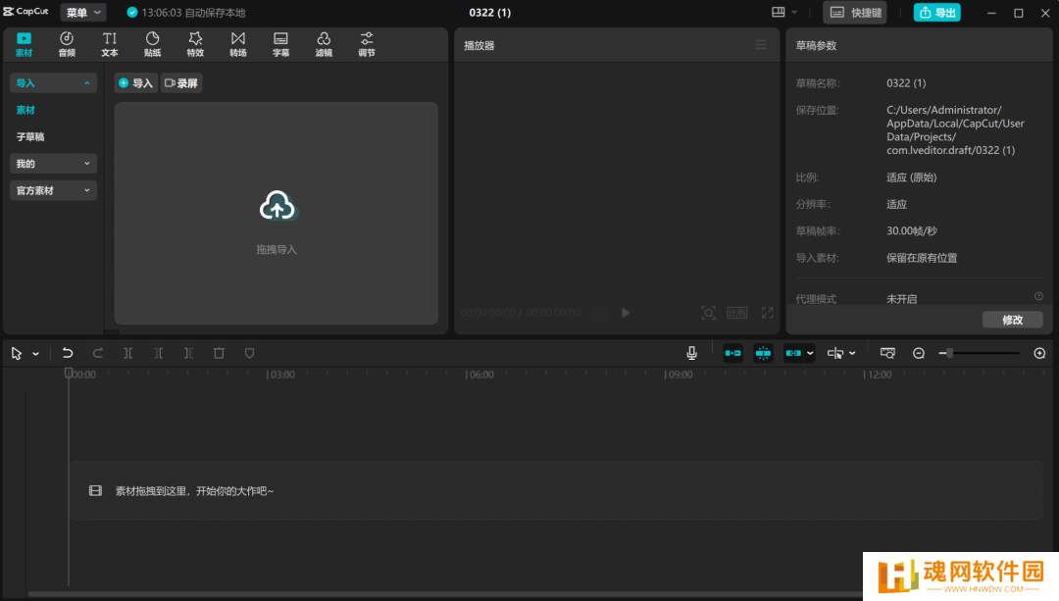Toggle clip linkage
1059x601 pixels.
tap(793, 353)
